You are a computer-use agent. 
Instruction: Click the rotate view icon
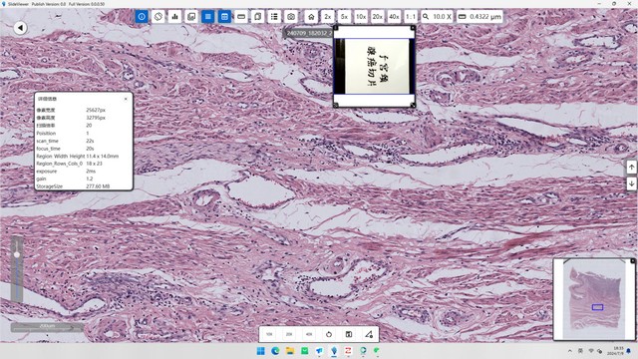click(159, 17)
